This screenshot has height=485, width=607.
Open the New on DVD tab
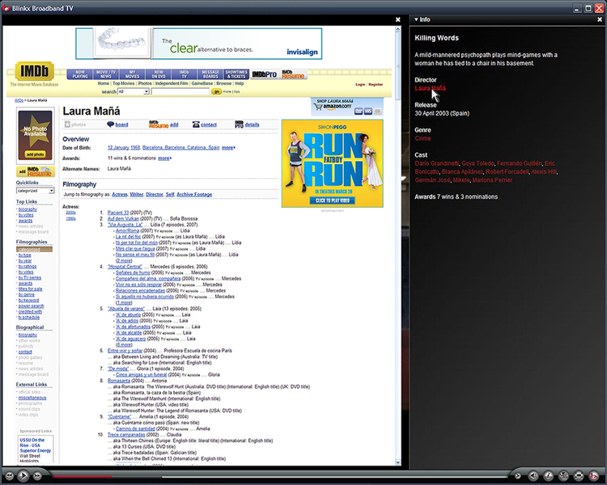tap(158, 74)
